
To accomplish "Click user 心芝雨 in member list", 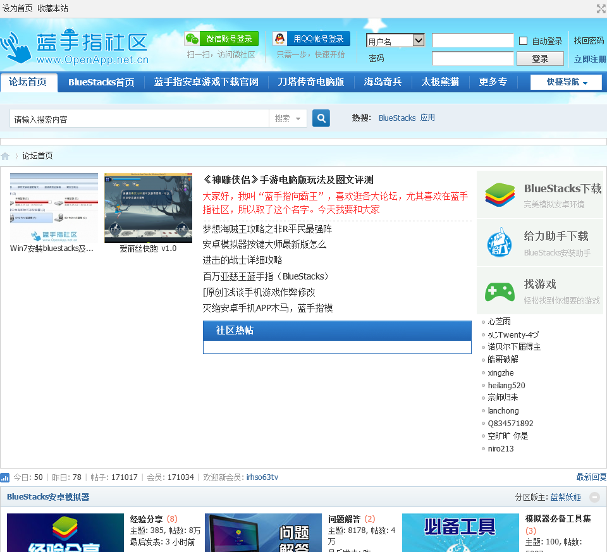I will tap(499, 322).
